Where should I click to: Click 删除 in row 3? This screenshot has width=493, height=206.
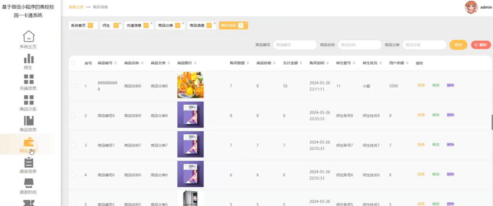450,145
